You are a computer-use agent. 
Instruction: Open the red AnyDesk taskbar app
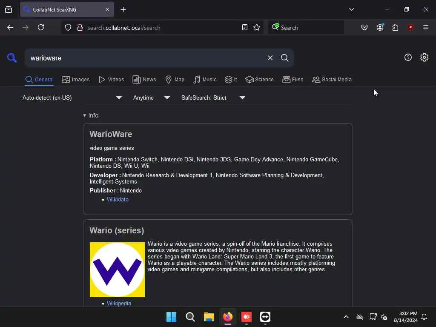pos(247,317)
